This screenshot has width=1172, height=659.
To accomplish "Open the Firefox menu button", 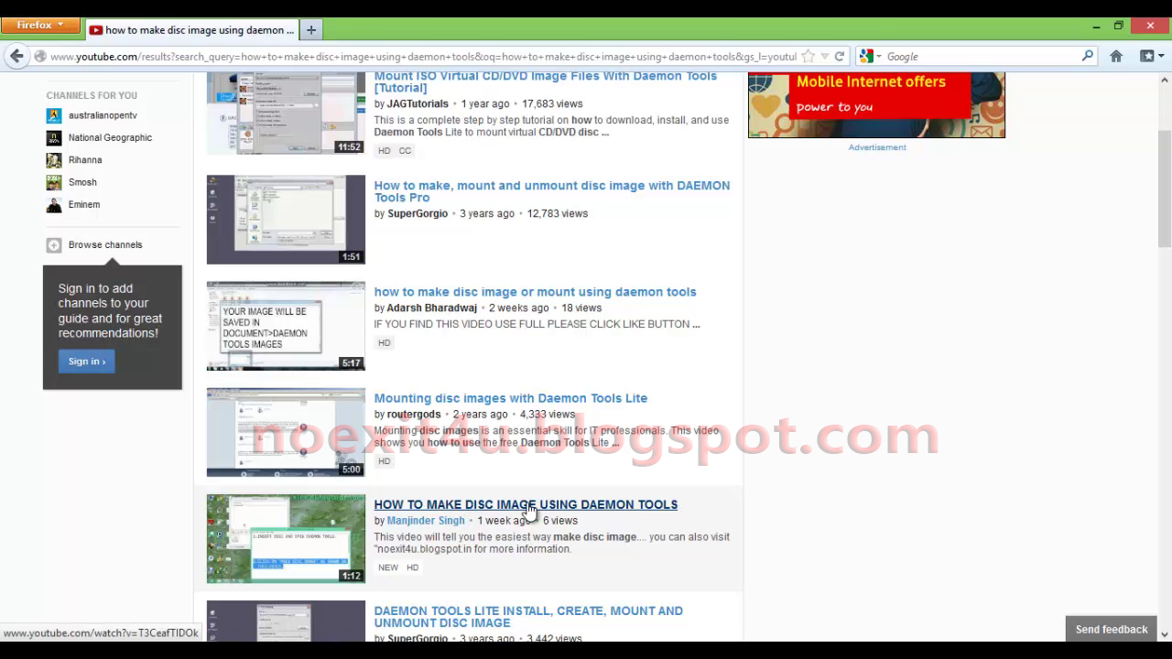I will tap(32, 25).
